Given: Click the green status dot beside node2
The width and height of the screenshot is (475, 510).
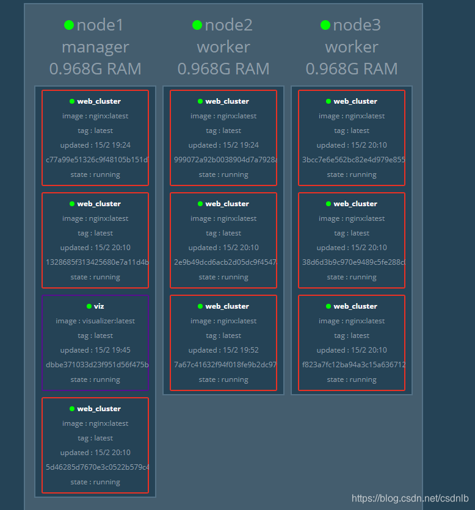Looking at the screenshot, I should pos(197,25).
